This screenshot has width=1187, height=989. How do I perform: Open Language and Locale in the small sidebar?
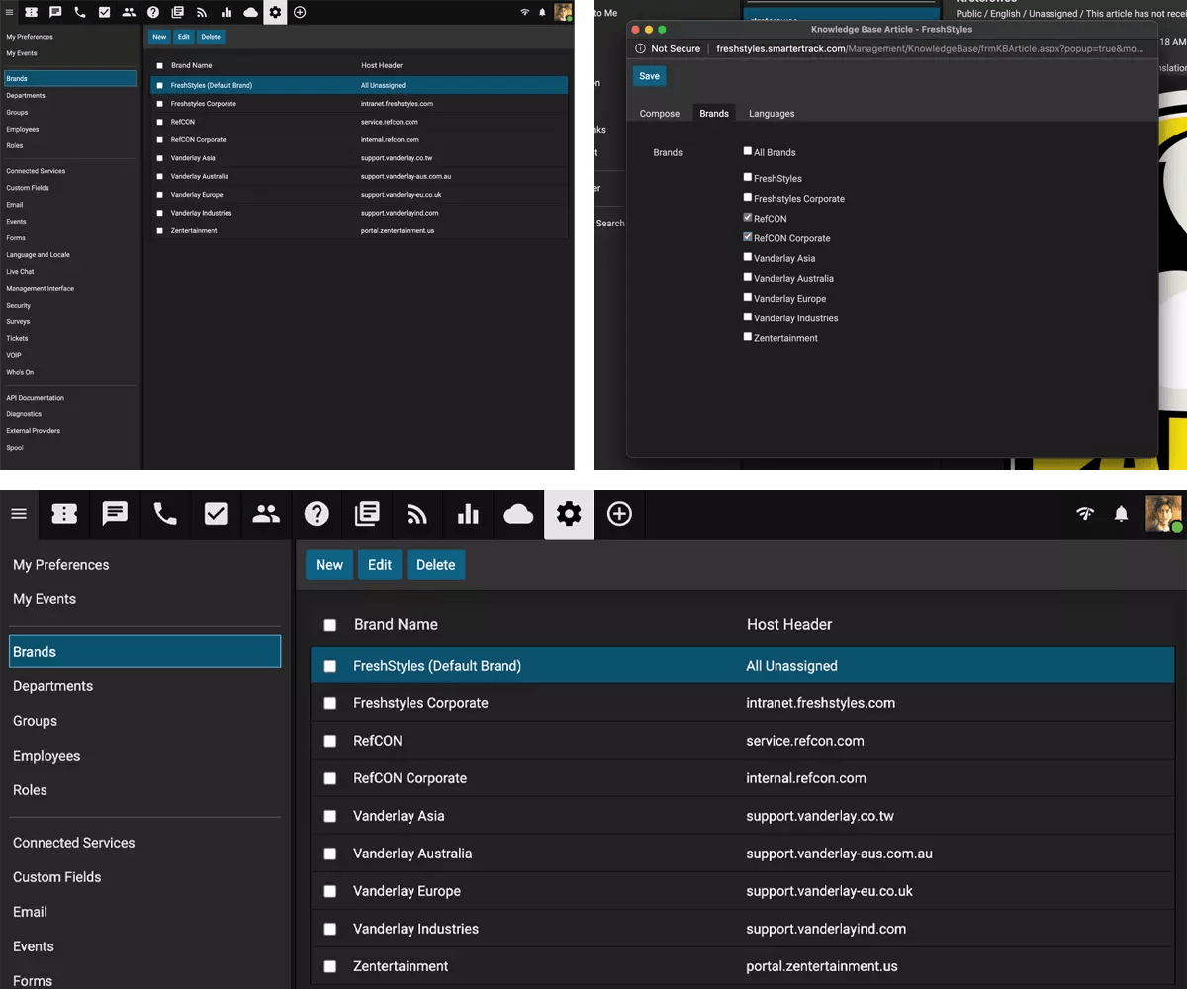pos(39,255)
